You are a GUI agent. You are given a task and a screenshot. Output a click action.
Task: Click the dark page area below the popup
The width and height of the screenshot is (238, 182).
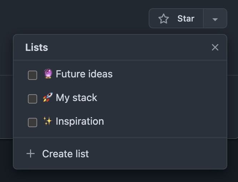(120, 176)
